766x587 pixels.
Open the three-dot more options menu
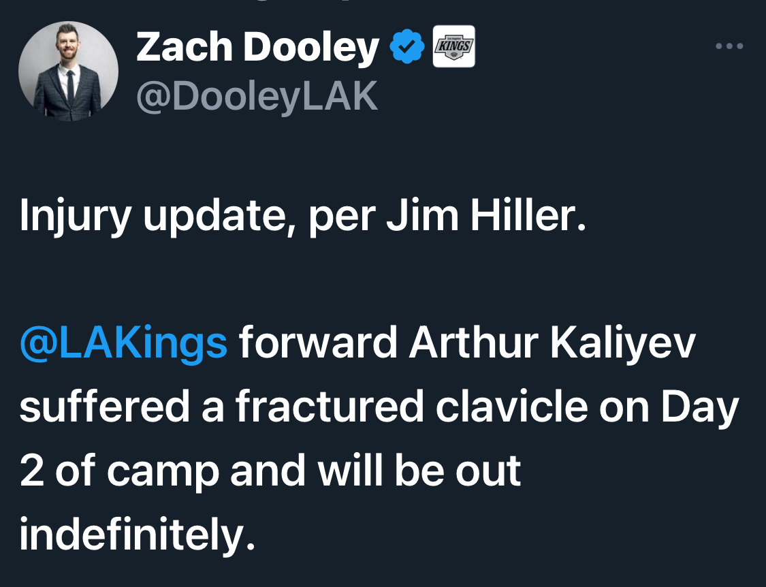729,46
